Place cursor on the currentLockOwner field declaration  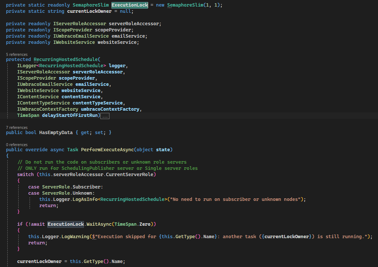point(89,11)
